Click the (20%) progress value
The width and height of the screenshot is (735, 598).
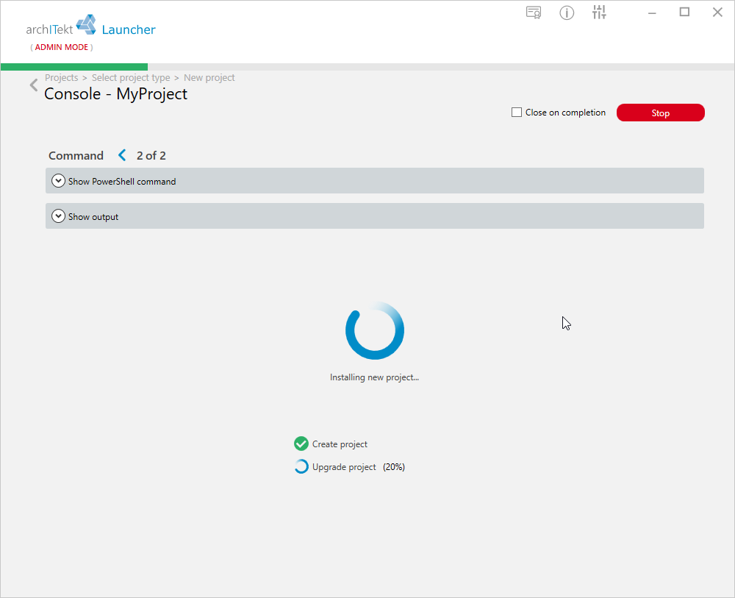[394, 467]
